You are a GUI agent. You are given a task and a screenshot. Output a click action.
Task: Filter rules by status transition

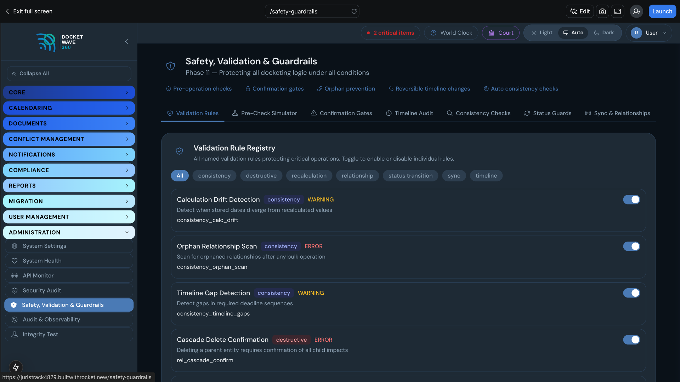[410, 176]
